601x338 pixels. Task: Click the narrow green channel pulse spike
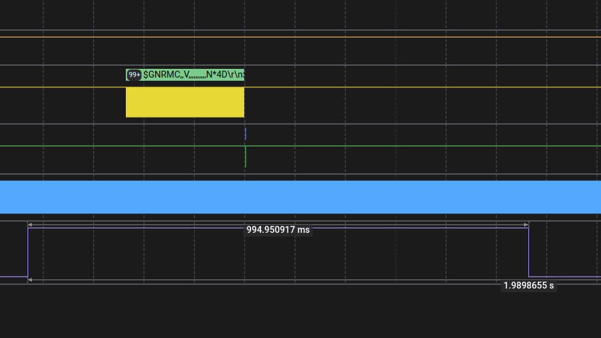pos(245,156)
